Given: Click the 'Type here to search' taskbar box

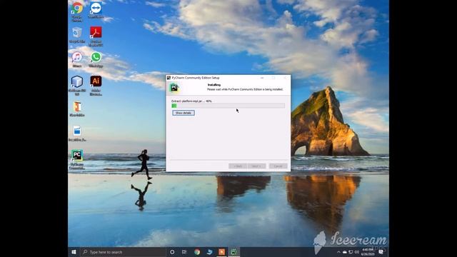Looking at the screenshot, I should 123,252.
